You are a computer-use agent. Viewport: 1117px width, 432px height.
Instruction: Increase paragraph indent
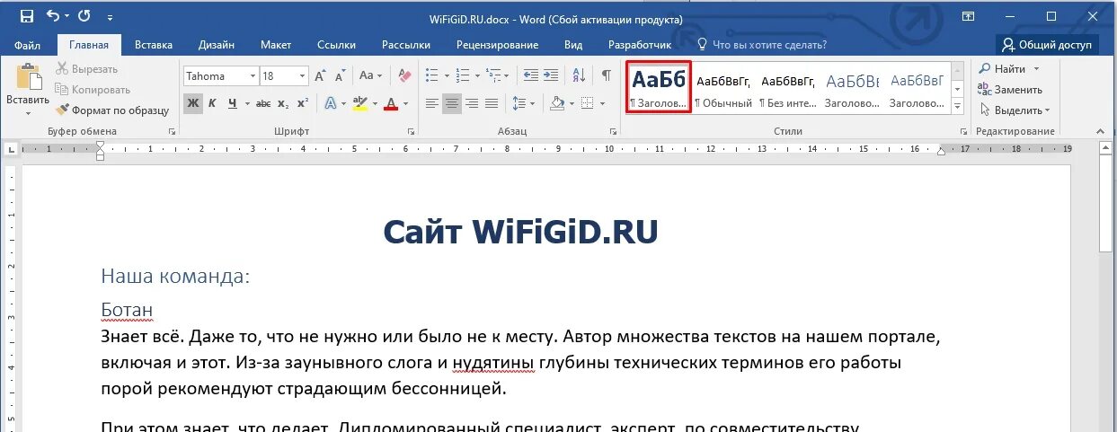[x=550, y=75]
